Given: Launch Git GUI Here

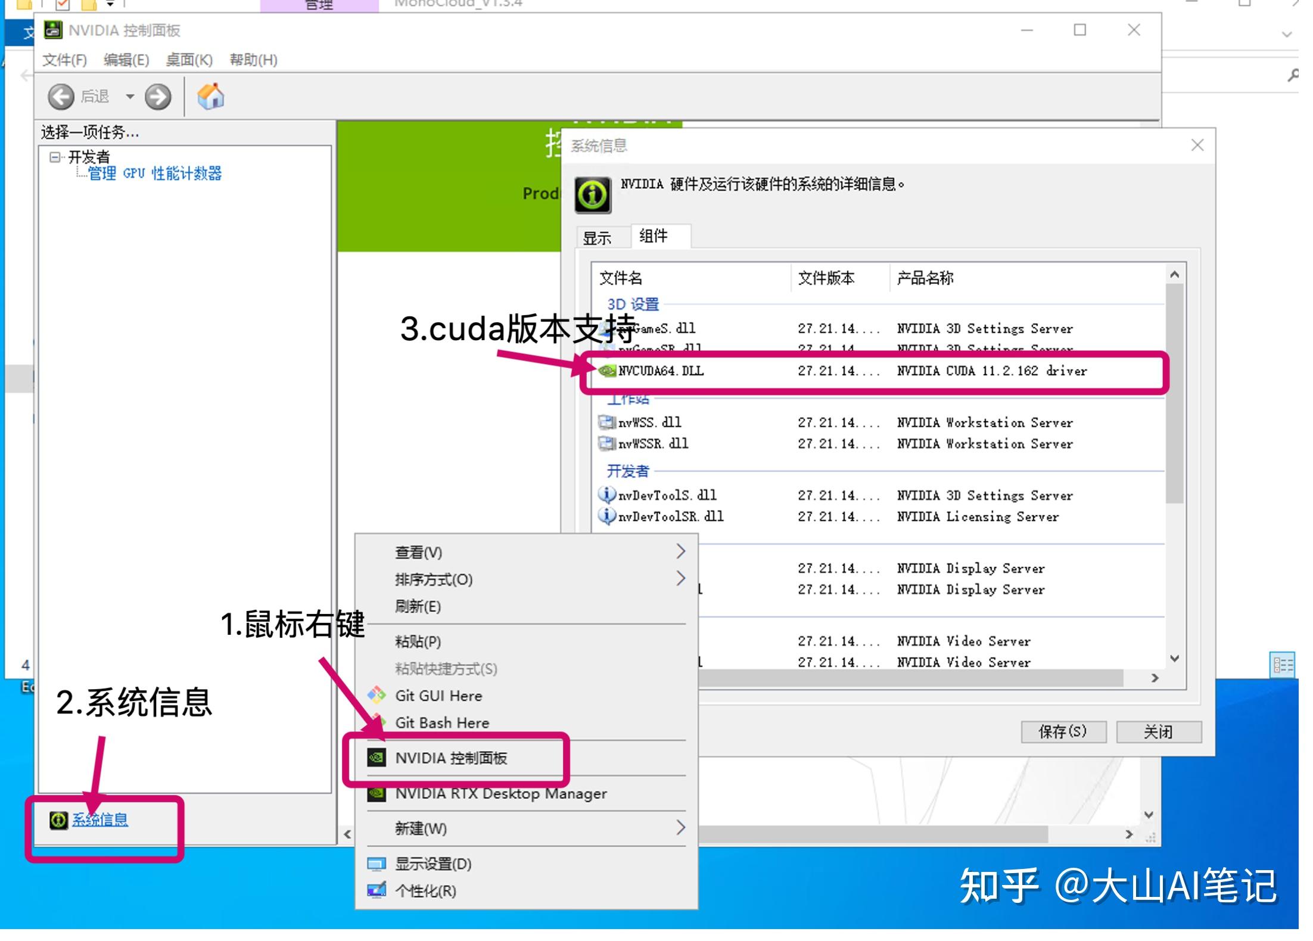Looking at the screenshot, I should [x=439, y=695].
